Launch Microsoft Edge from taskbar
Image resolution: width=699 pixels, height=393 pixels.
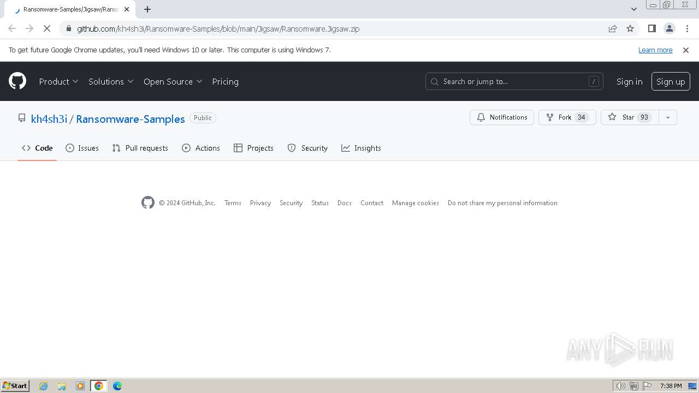(x=117, y=386)
